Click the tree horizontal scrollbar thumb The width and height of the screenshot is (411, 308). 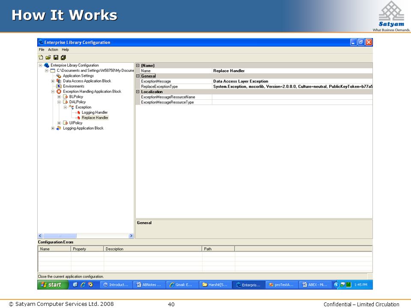coord(60,236)
